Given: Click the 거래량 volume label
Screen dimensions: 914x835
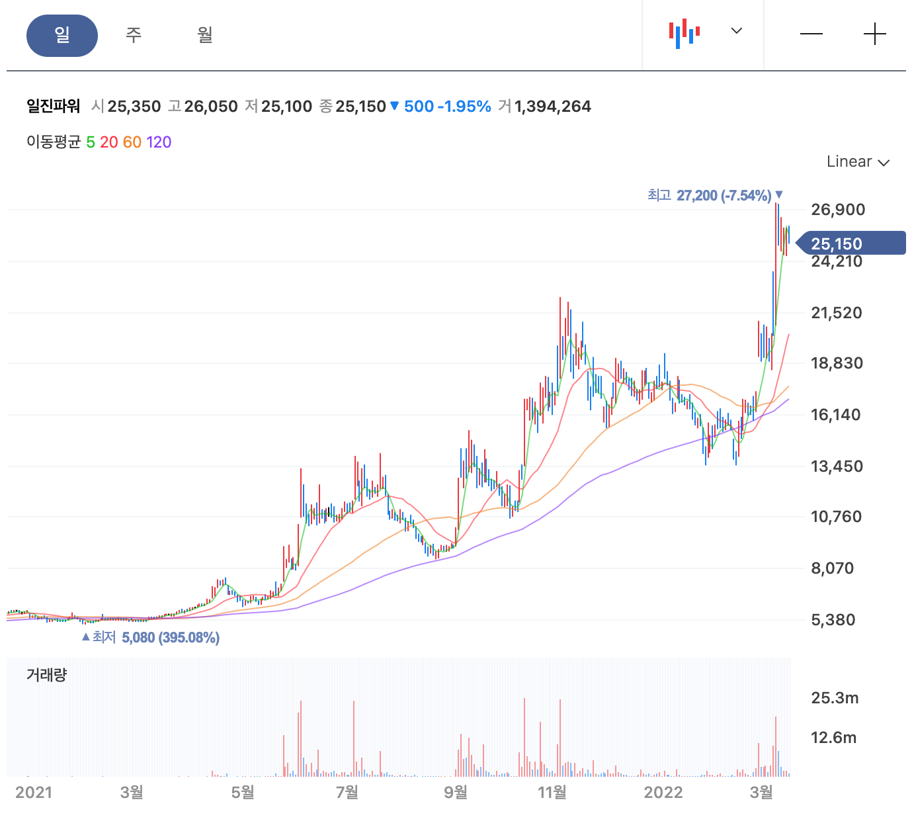Looking at the screenshot, I should (46, 675).
